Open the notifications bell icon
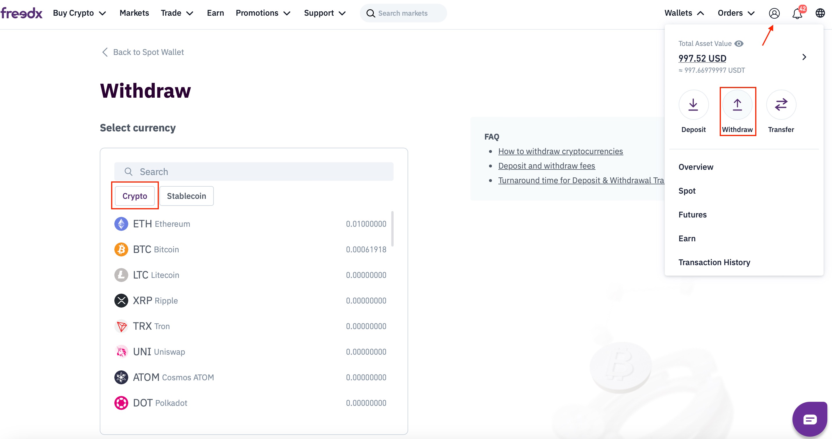Image resolution: width=832 pixels, height=439 pixels. click(797, 13)
